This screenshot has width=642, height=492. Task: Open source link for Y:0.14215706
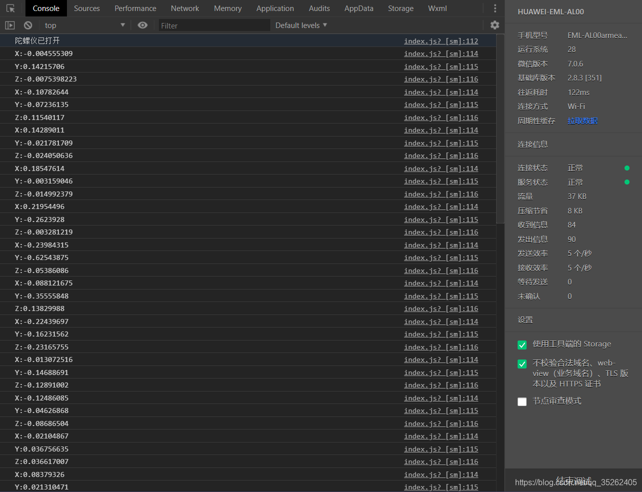441,66
